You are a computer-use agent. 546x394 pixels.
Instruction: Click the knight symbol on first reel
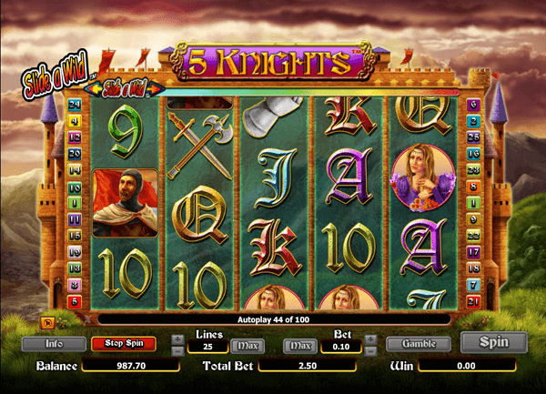(126, 203)
